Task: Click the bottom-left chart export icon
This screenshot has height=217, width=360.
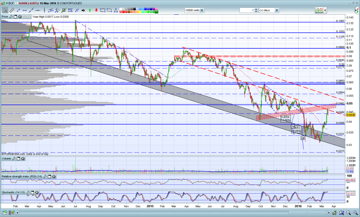Action: point(4,213)
